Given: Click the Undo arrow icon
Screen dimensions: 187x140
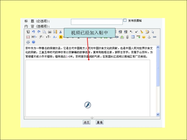Looking at the screenshot, I should tap(33, 32).
